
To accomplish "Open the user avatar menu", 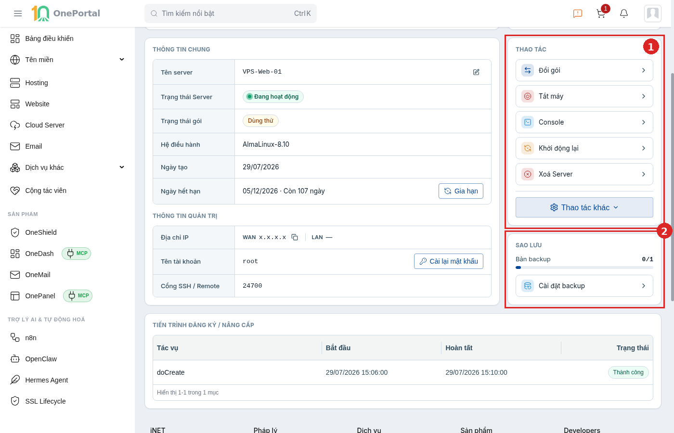I will (653, 13).
